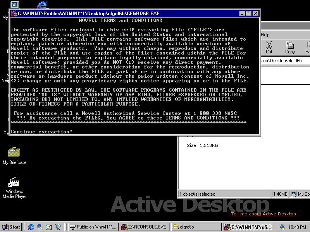Click the 1.48MB status bar value
Viewport: 310px width, 232px height.
(x=280, y=194)
